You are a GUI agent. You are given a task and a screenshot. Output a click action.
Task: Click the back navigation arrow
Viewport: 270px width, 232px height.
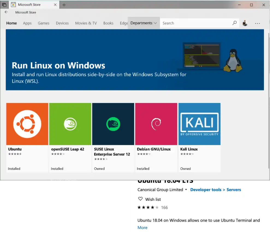pyautogui.click(x=6, y=12)
